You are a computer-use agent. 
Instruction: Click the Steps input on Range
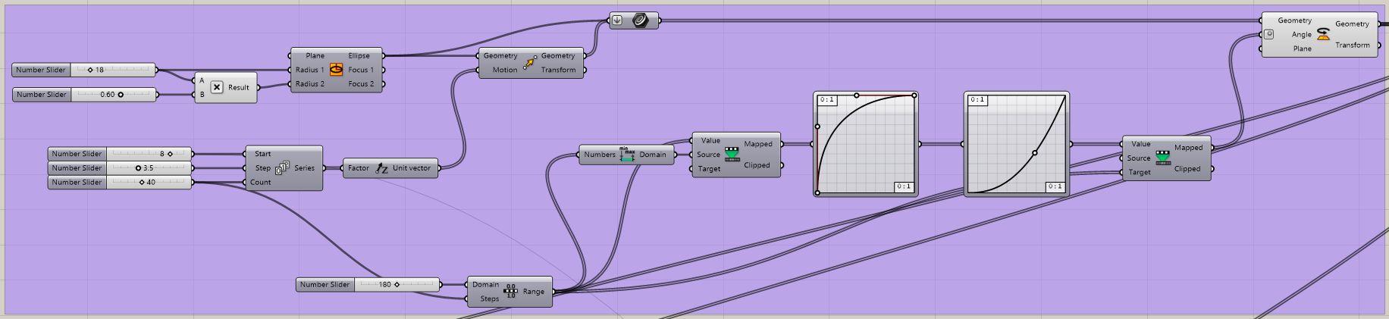(490, 299)
